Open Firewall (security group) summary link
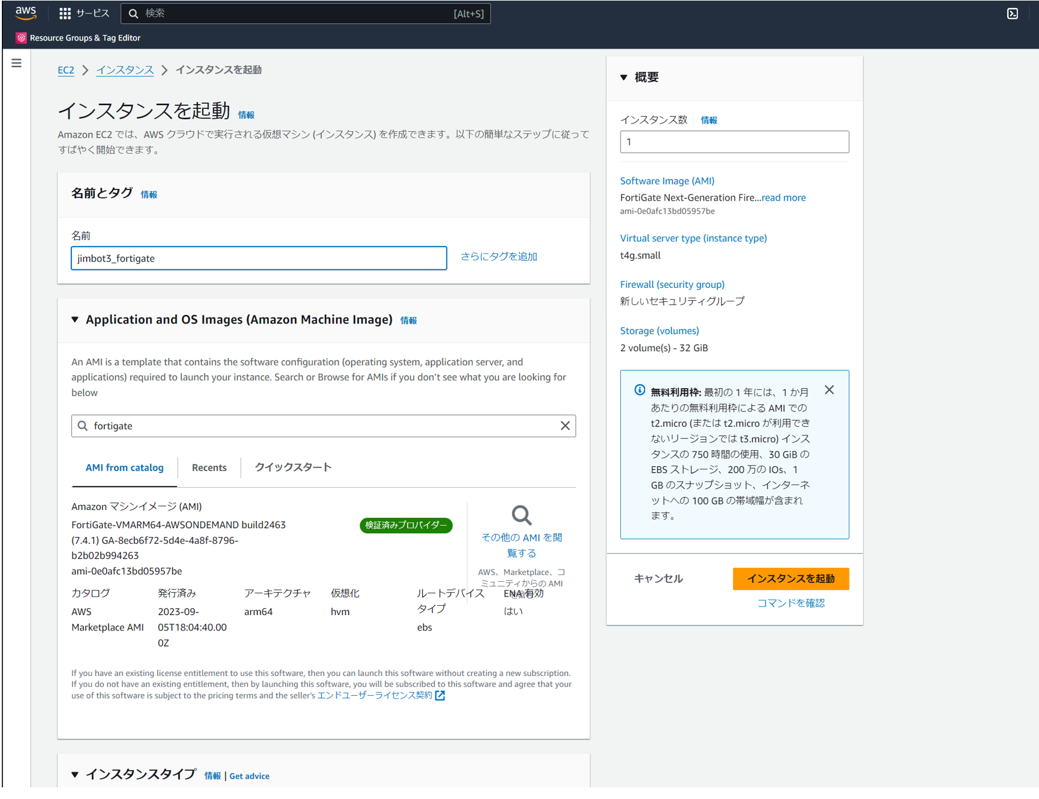The image size is (1039, 799). pos(672,285)
